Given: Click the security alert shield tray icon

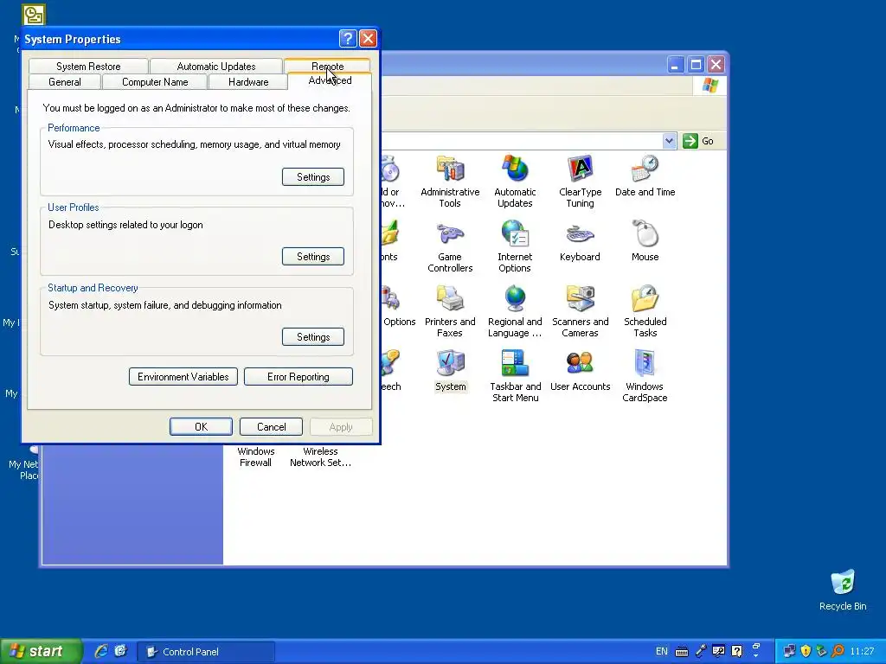Looking at the screenshot, I should tap(806, 651).
